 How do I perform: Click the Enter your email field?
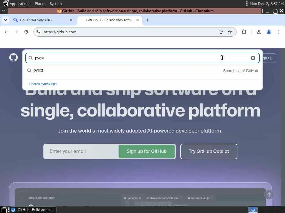tap(81, 151)
